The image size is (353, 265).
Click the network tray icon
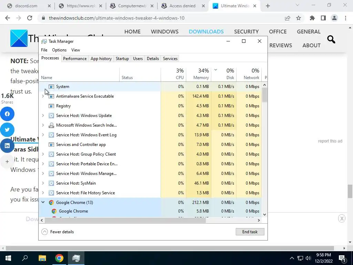point(300,258)
